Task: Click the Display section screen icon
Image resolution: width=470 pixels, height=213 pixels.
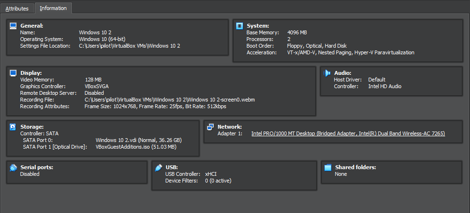Action: click(13, 73)
